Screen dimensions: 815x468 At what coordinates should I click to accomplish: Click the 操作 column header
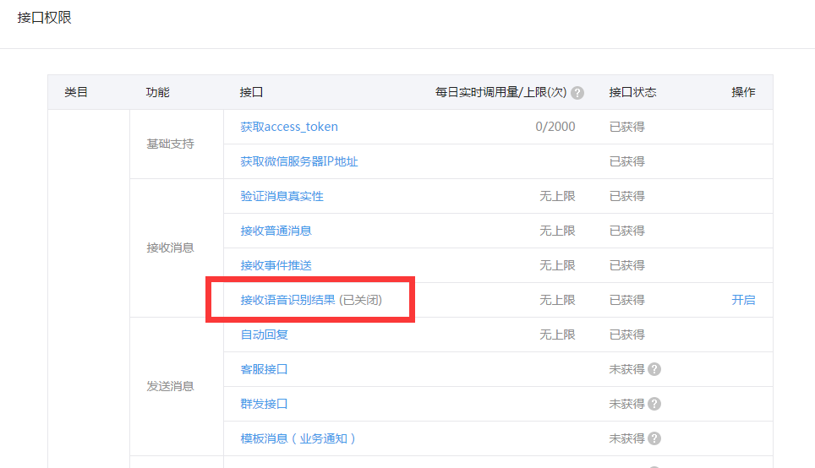(743, 92)
